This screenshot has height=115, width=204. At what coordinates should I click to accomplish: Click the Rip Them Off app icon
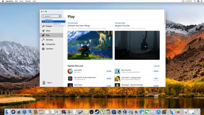[x=117, y=71]
